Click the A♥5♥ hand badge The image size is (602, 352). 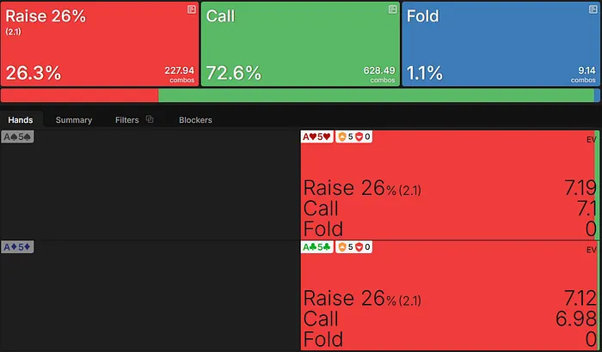coord(316,137)
